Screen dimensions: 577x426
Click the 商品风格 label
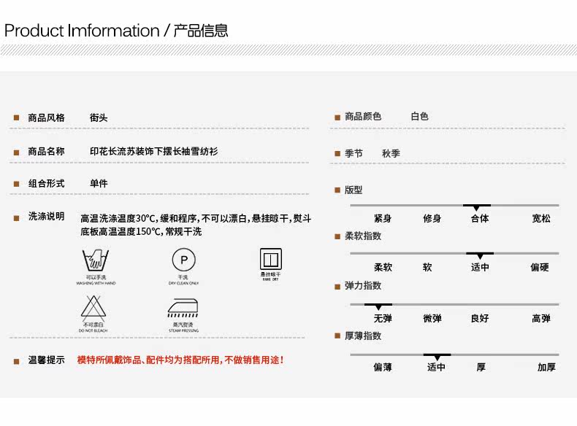pyautogui.click(x=46, y=117)
